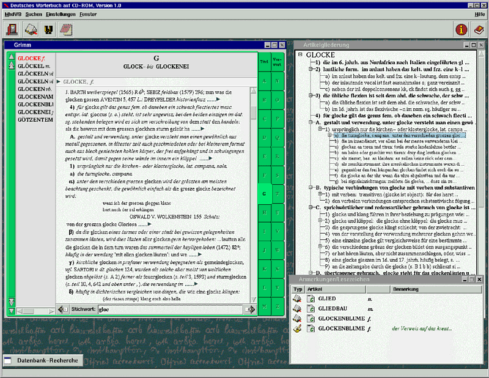The width and height of the screenshot is (489, 378).
Task: Click the triangle marker before 'GLOCKE, f.' heading
Action: click(59, 82)
